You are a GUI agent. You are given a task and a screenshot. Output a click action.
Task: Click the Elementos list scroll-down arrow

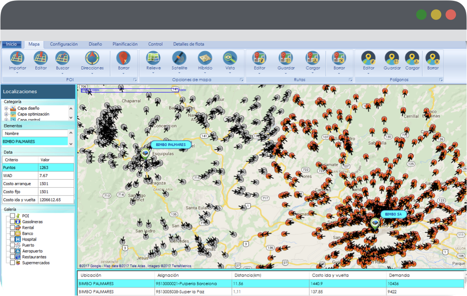click(71, 144)
